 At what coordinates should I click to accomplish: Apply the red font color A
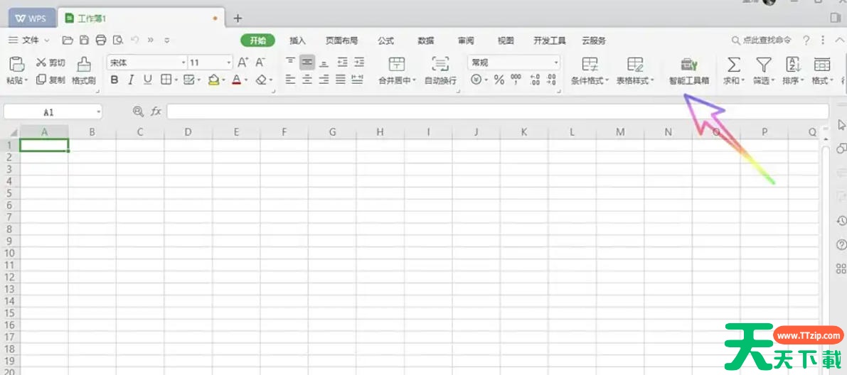tap(236, 80)
